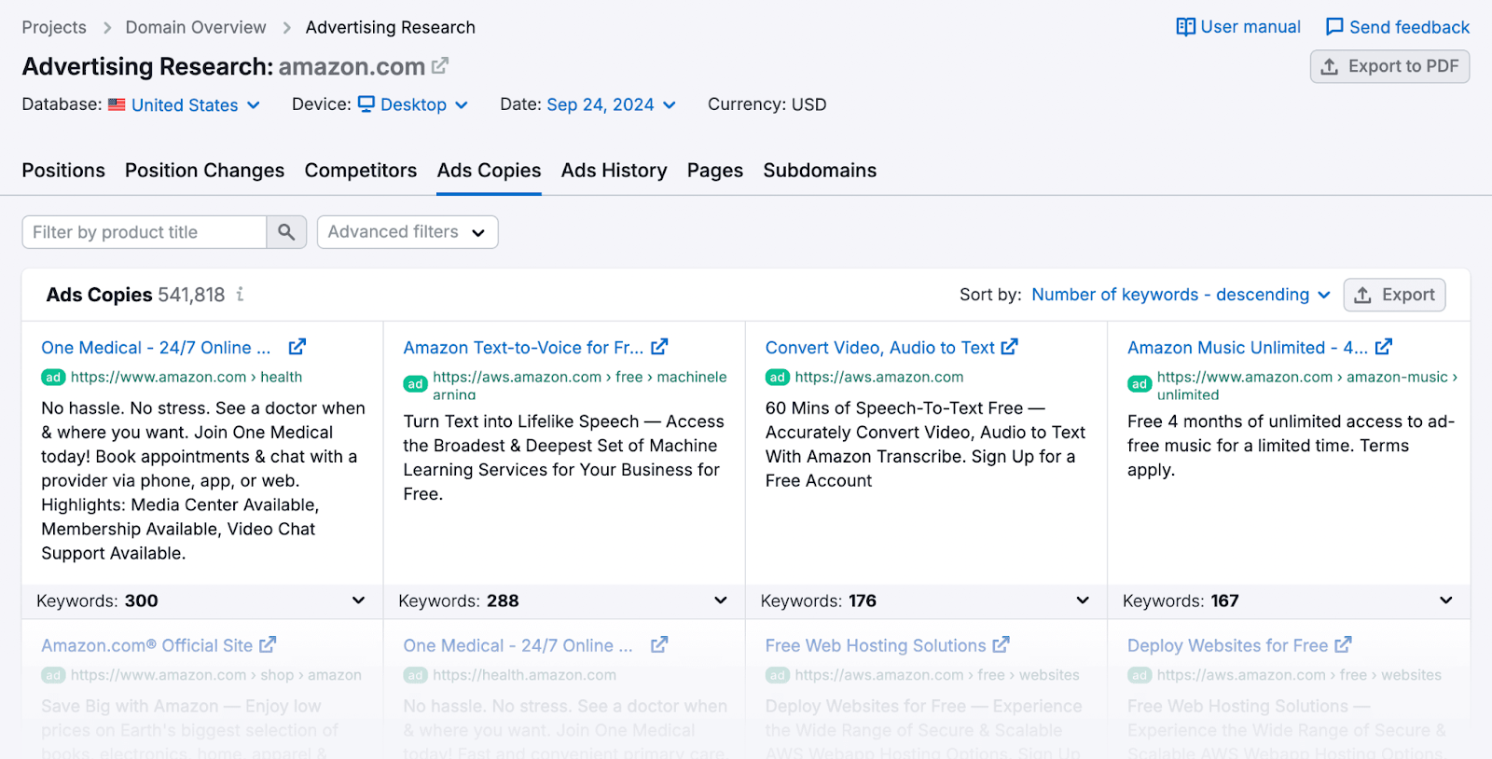This screenshot has height=759, width=1492.
Task: Open the United States database dropdown
Action: 195,105
